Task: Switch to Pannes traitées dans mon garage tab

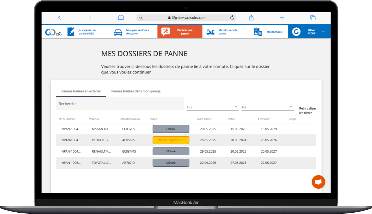Action: tap(136, 91)
